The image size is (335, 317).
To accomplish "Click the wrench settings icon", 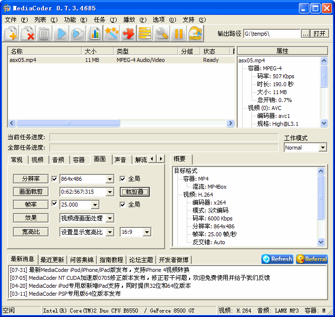I will tap(162, 33).
